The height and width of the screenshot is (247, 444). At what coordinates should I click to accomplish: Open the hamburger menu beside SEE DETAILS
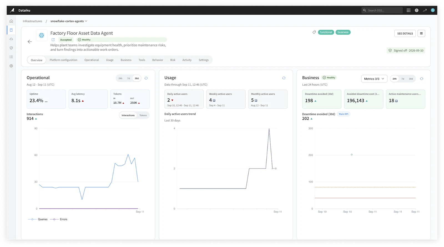coord(421,34)
